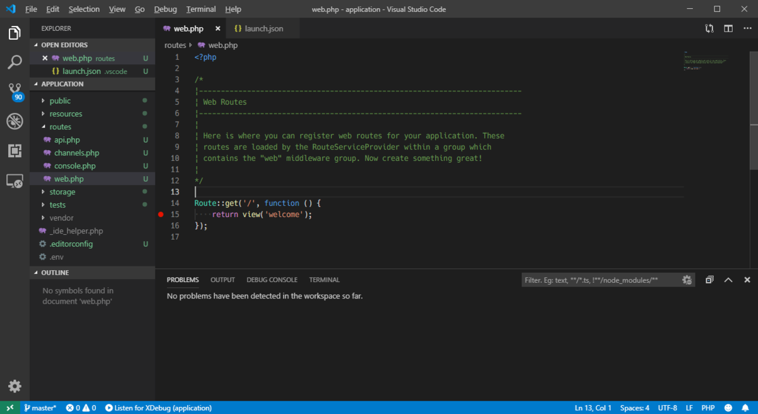The image size is (758, 414).
Task: Open Remote Explorer icon in activity bar
Action: tap(15, 182)
